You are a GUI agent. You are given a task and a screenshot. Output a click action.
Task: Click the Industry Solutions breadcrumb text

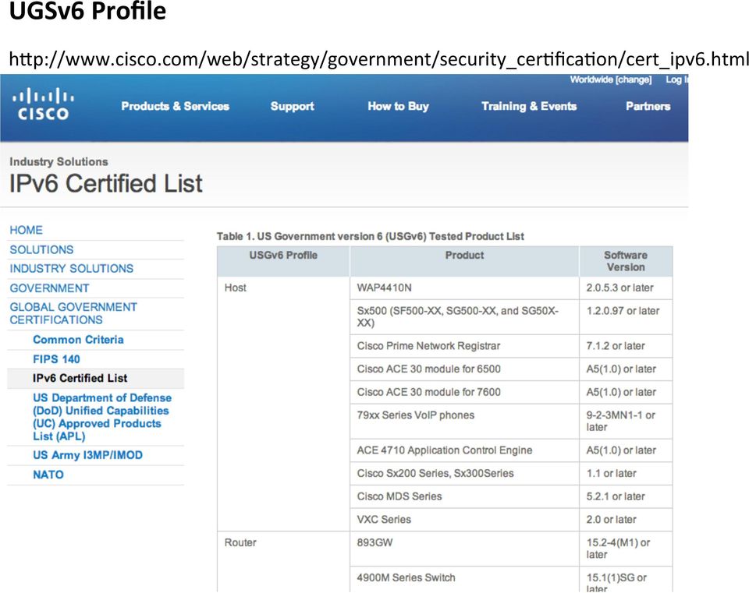(x=59, y=162)
